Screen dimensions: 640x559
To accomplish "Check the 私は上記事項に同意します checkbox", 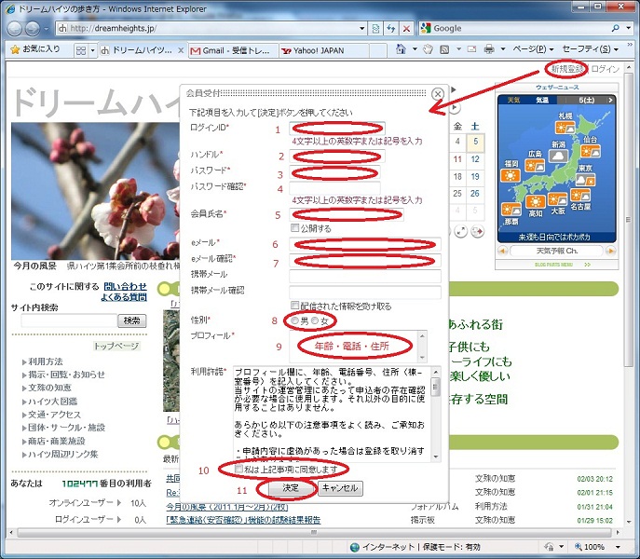I will click(240, 468).
